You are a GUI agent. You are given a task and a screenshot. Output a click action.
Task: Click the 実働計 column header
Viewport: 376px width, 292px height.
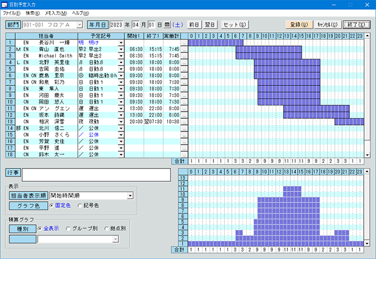(x=172, y=36)
